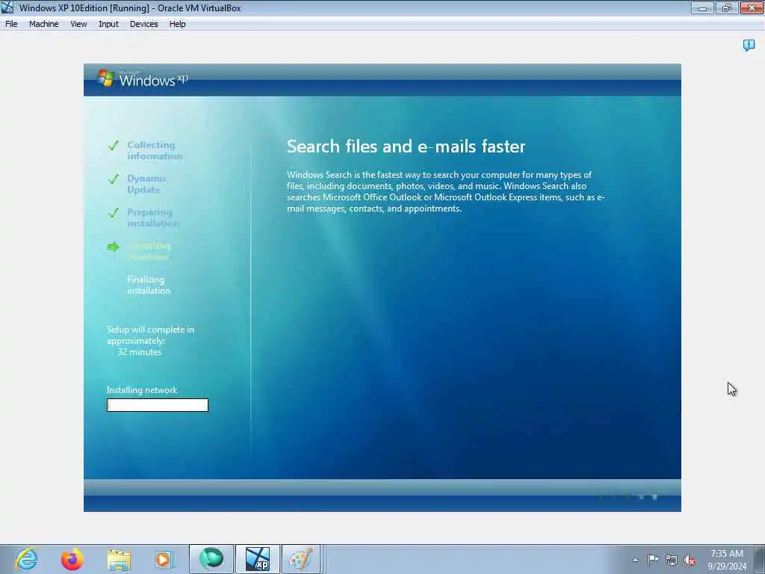The height and width of the screenshot is (574, 765).
Task: Click the VirtualBox notification center icon
Action: [749, 46]
